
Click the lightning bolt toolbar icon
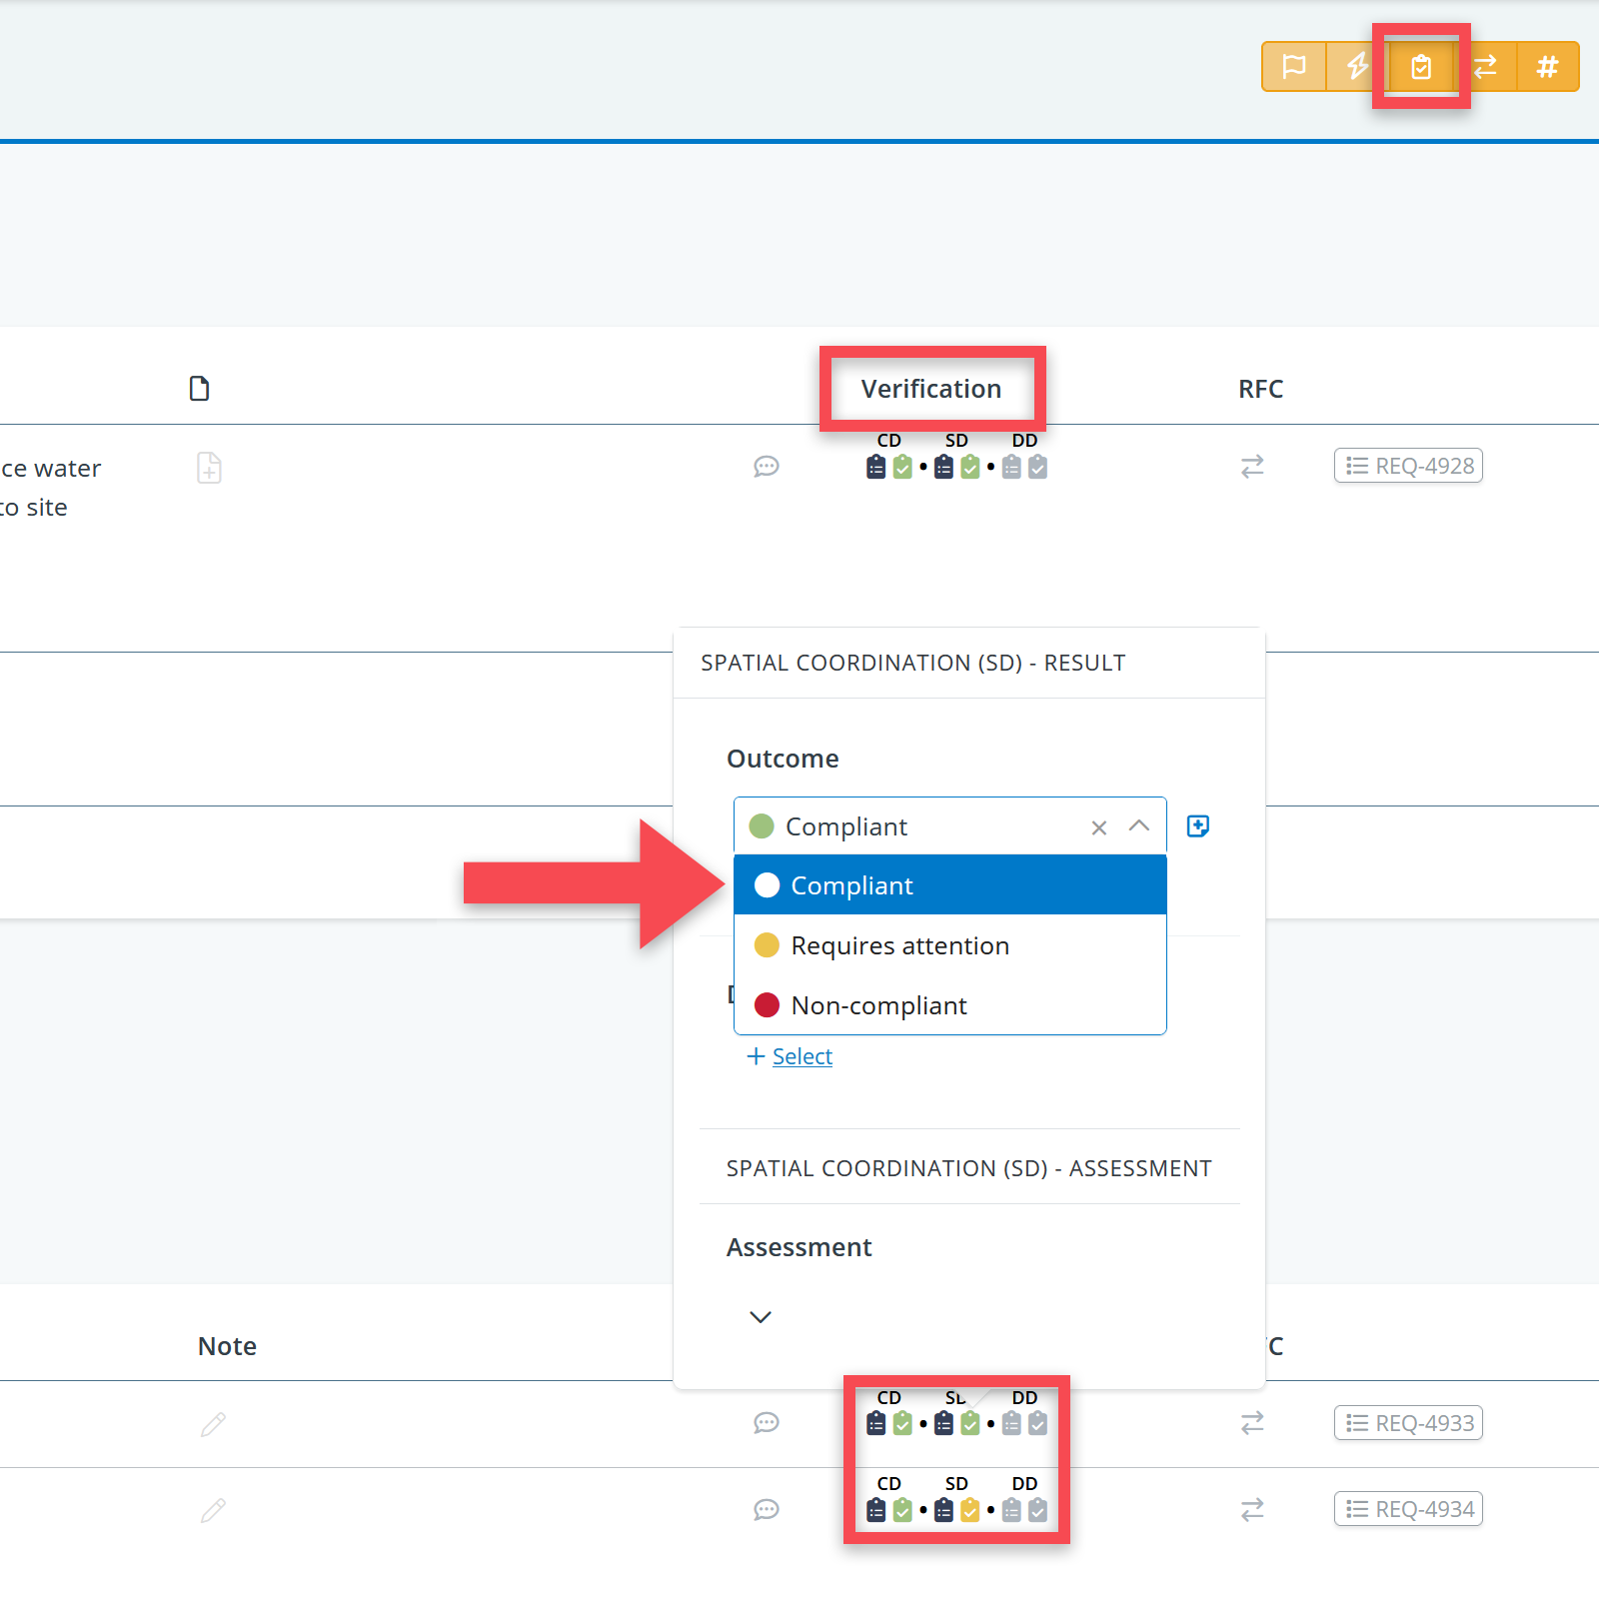click(1356, 67)
